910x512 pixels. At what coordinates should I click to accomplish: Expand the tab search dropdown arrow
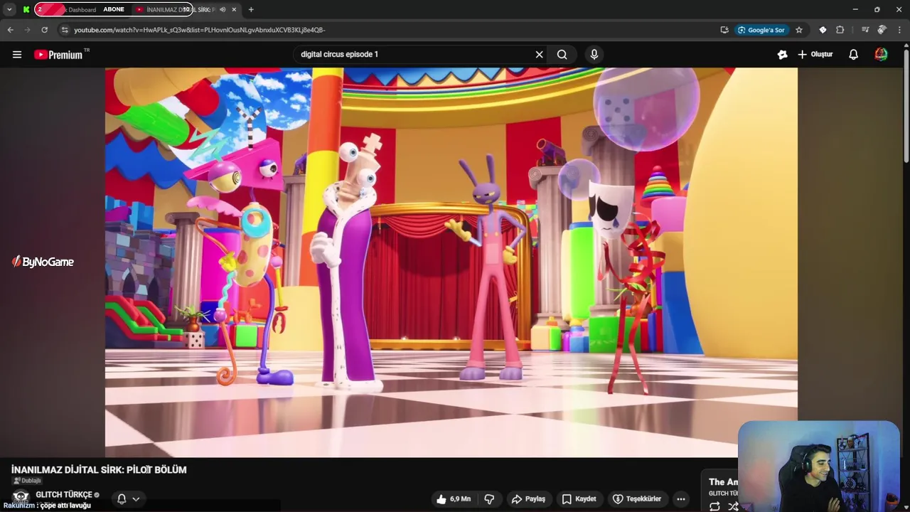pyautogui.click(x=9, y=9)
